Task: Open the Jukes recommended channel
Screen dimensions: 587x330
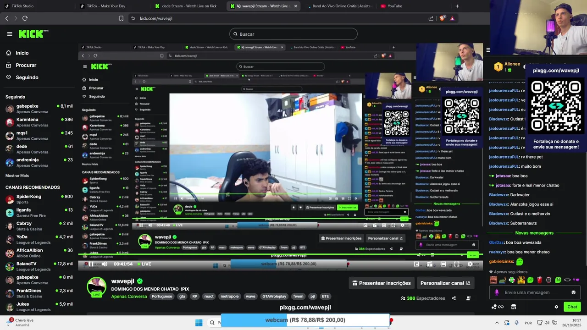Action: click(39, 307)
